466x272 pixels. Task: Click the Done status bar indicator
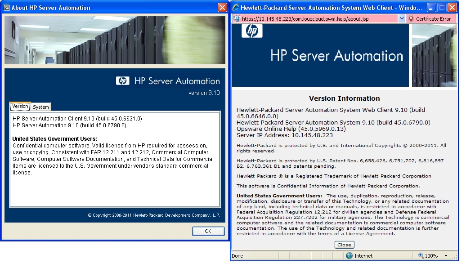237,255
